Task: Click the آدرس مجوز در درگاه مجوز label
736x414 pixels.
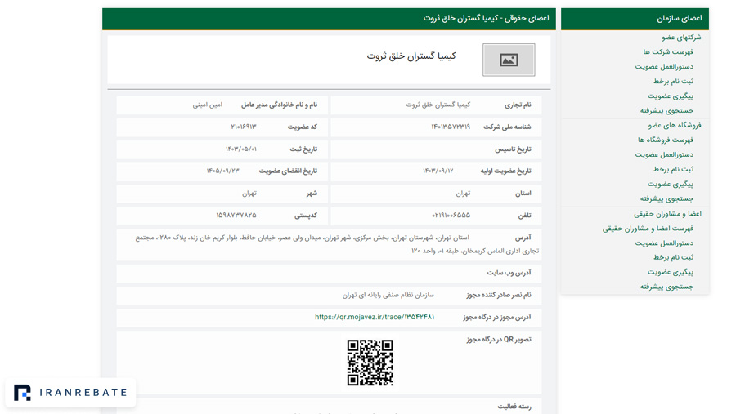Action: tap(497, 317)
